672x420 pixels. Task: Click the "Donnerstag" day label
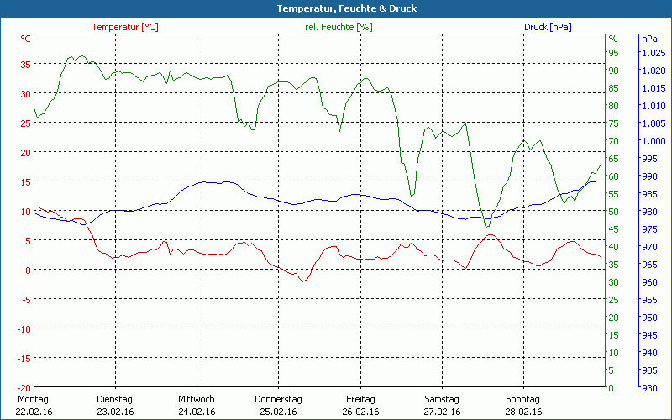(278, 399)
